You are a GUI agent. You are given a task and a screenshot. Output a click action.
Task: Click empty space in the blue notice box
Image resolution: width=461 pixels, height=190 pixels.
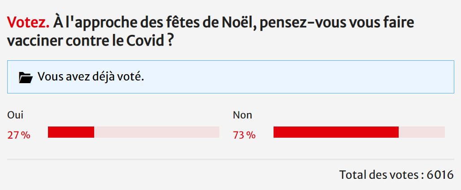pyautogui.click(x=314, y=77)
